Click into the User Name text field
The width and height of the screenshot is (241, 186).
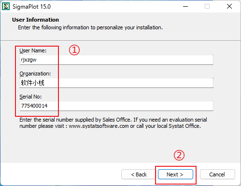pyautogui.click(x=116, y=60)
